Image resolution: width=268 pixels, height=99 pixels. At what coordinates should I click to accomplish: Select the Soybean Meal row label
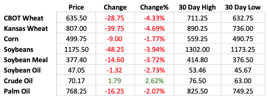(26, 60)
